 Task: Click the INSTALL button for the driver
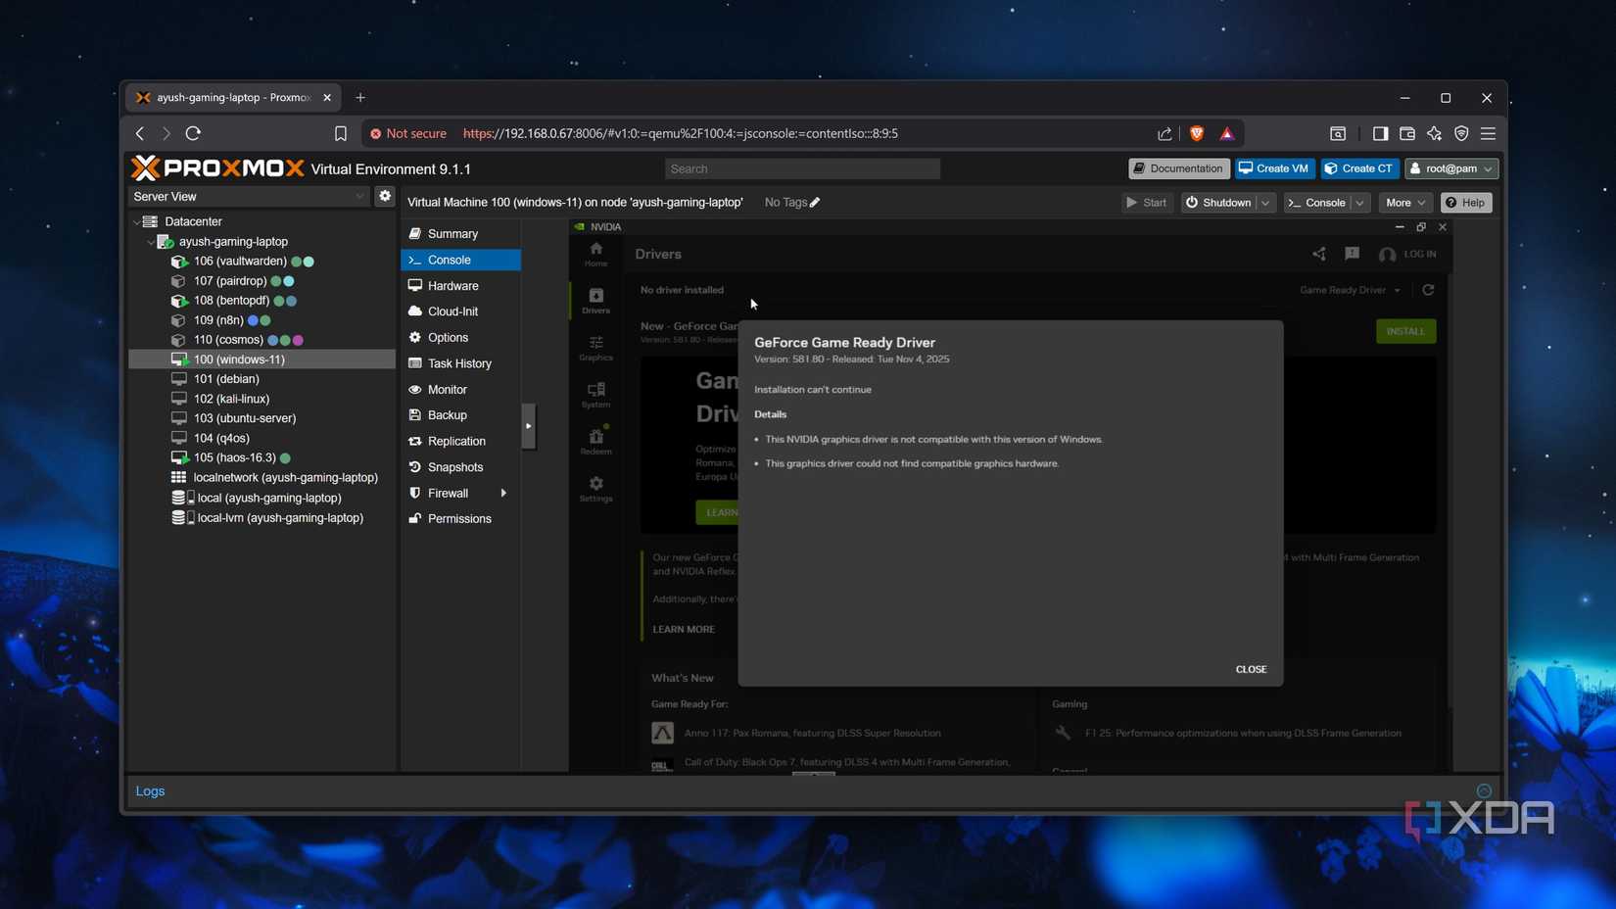coord(1405,331)
